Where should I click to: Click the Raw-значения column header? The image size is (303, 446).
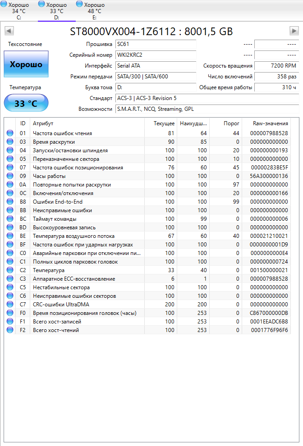tap(266, 123)
